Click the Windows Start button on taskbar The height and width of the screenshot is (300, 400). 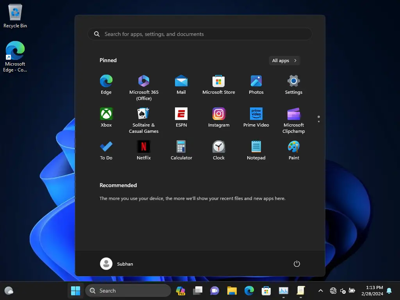75,291
